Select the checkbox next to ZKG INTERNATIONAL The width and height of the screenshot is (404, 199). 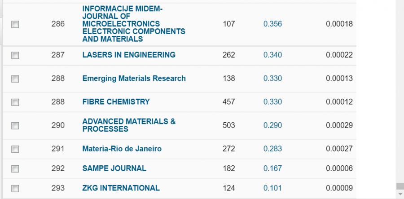point(15,189)
